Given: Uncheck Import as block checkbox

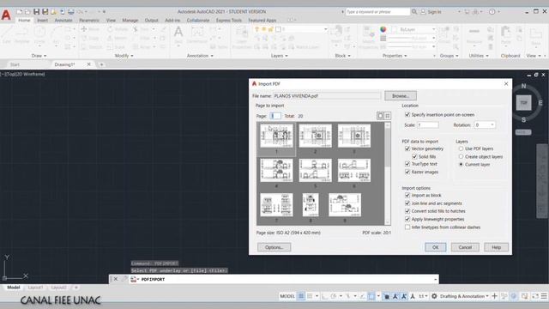Looking at the screenshot, I should 407,195.
